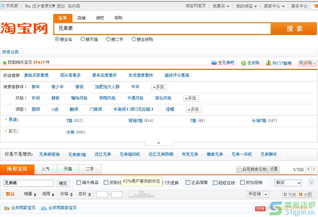Open the 淘吧 menu item

[99, 18]
